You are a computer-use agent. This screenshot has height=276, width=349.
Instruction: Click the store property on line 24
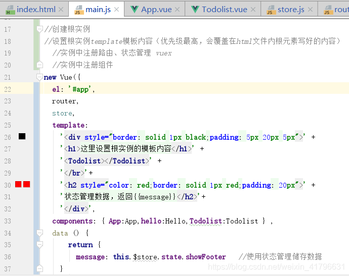point(62,113)
